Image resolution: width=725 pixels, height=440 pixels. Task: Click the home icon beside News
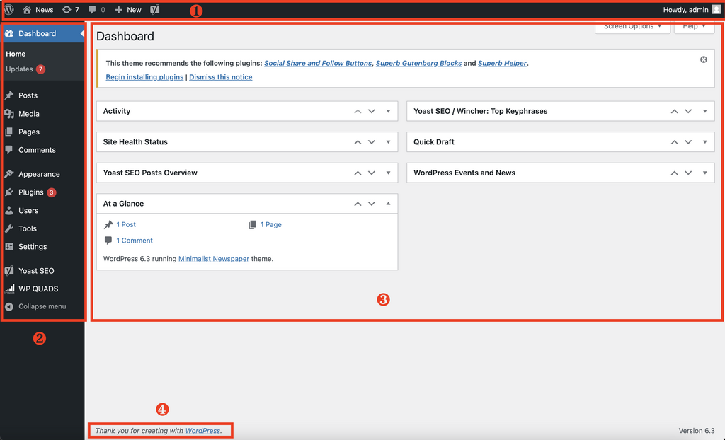tap(27, 10)
